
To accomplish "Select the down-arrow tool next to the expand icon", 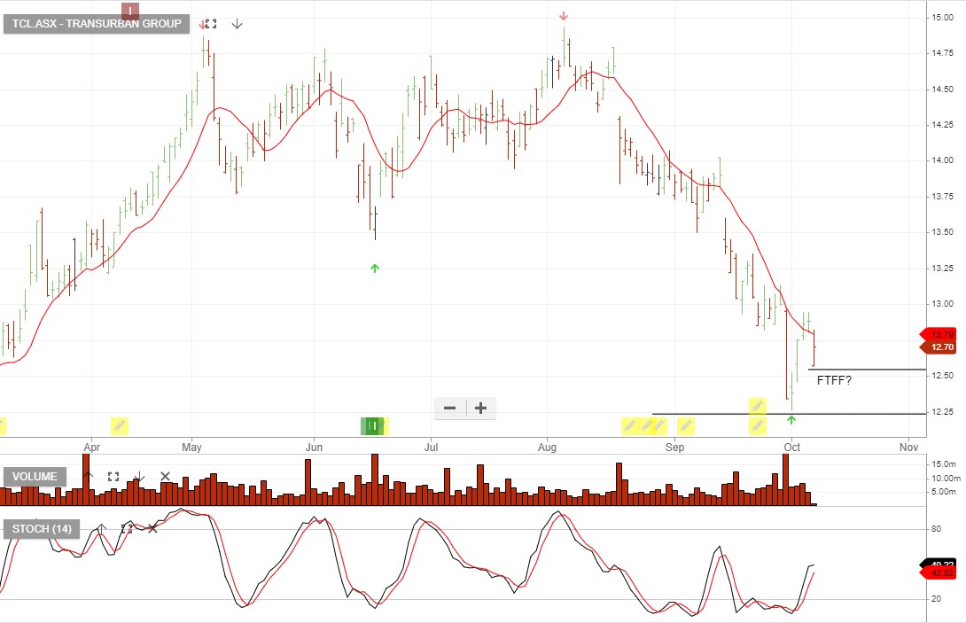I will [237, 25].
